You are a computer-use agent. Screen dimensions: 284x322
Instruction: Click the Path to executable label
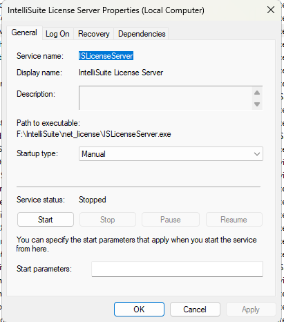pyautogui.click(x=48, y=123)
